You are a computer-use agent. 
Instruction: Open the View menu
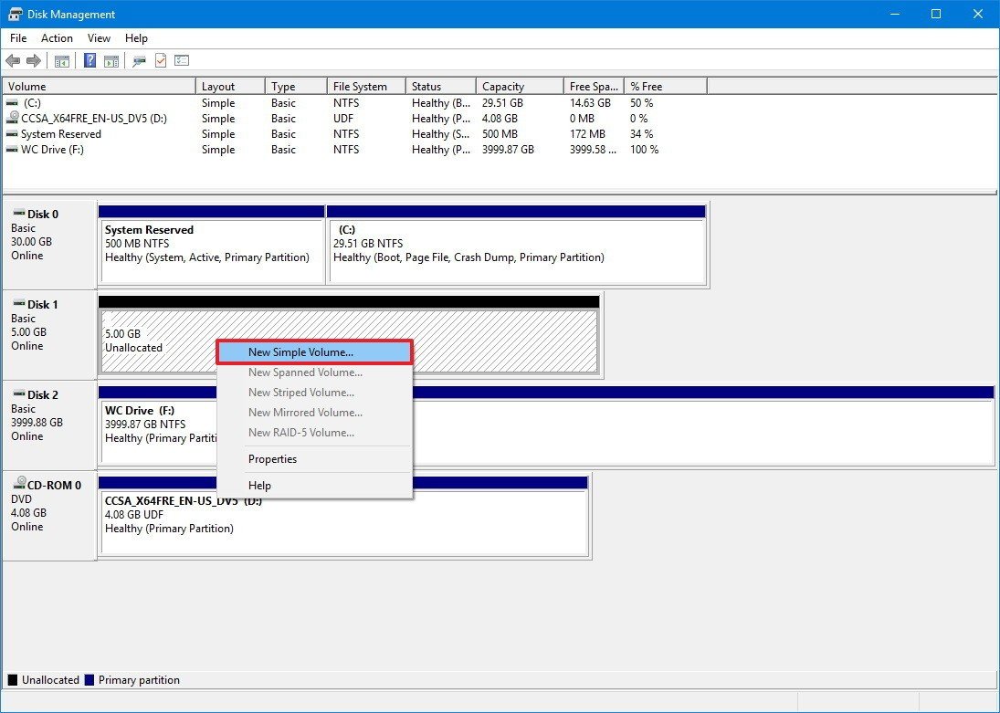99,38
